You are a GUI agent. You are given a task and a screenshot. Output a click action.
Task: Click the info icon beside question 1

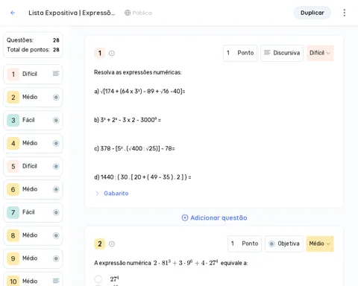point(112,53)
